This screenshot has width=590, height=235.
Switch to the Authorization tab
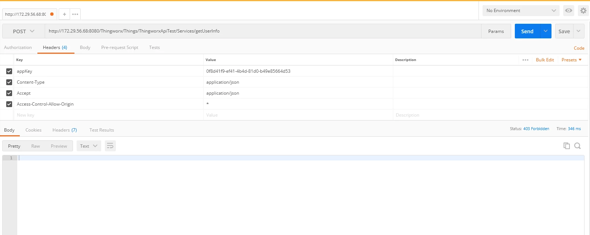pos(18,48)
